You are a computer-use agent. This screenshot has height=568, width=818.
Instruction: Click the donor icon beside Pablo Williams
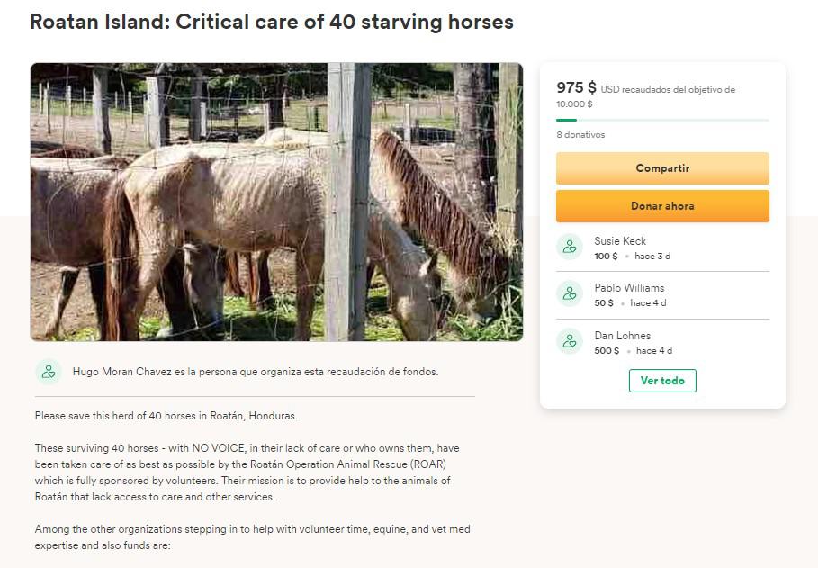(569, 293)
